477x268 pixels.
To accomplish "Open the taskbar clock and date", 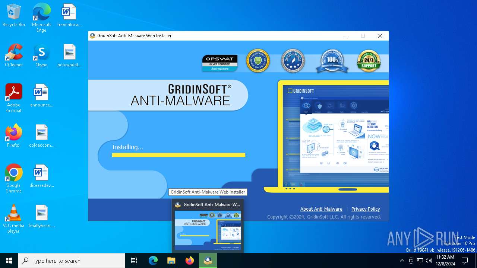I will (x=445, y=261).
